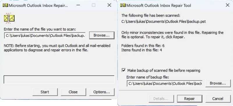Browse for the file to scan

click(102, 35)
